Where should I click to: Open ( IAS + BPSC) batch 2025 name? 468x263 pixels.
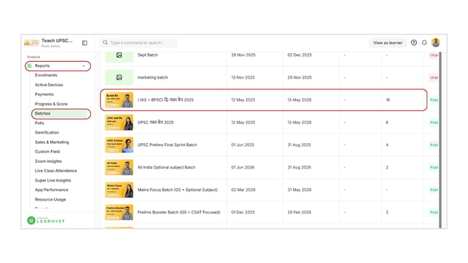click(x=166, y=100)
